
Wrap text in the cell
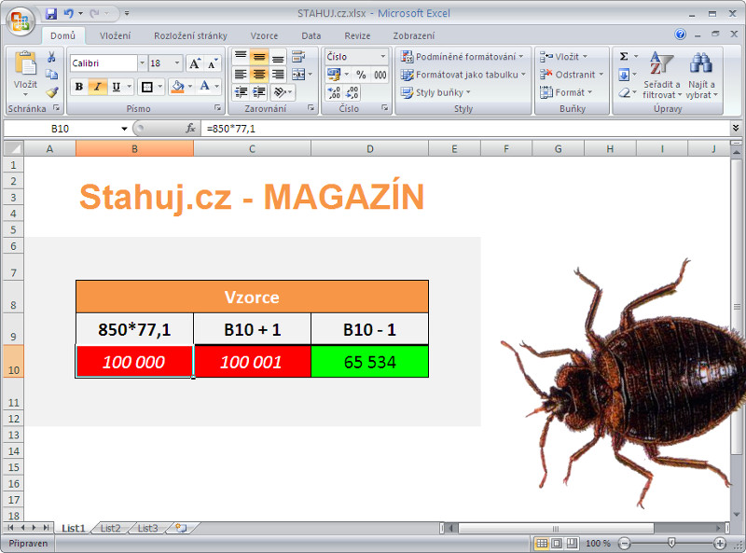pyautogui.click(x=298, y=57)
